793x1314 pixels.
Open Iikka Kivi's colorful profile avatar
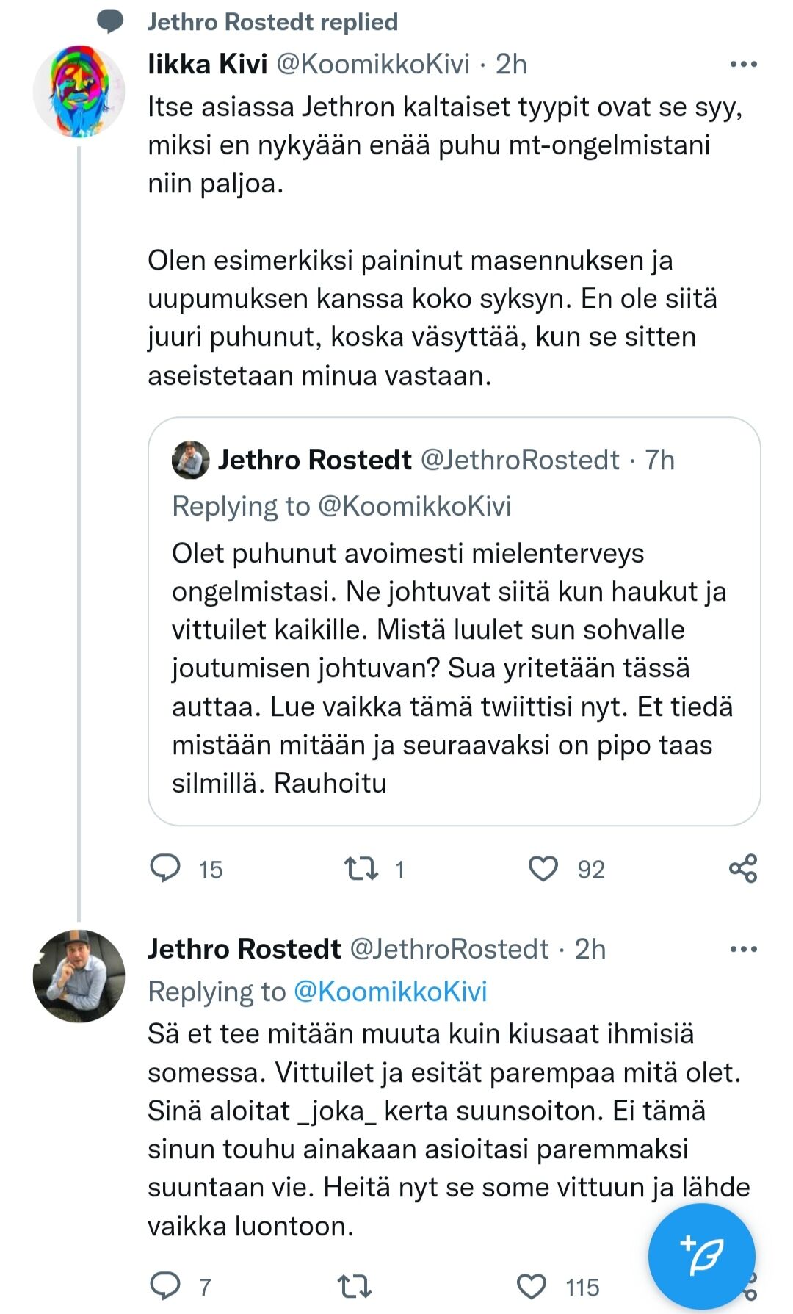tap(79, 92)
